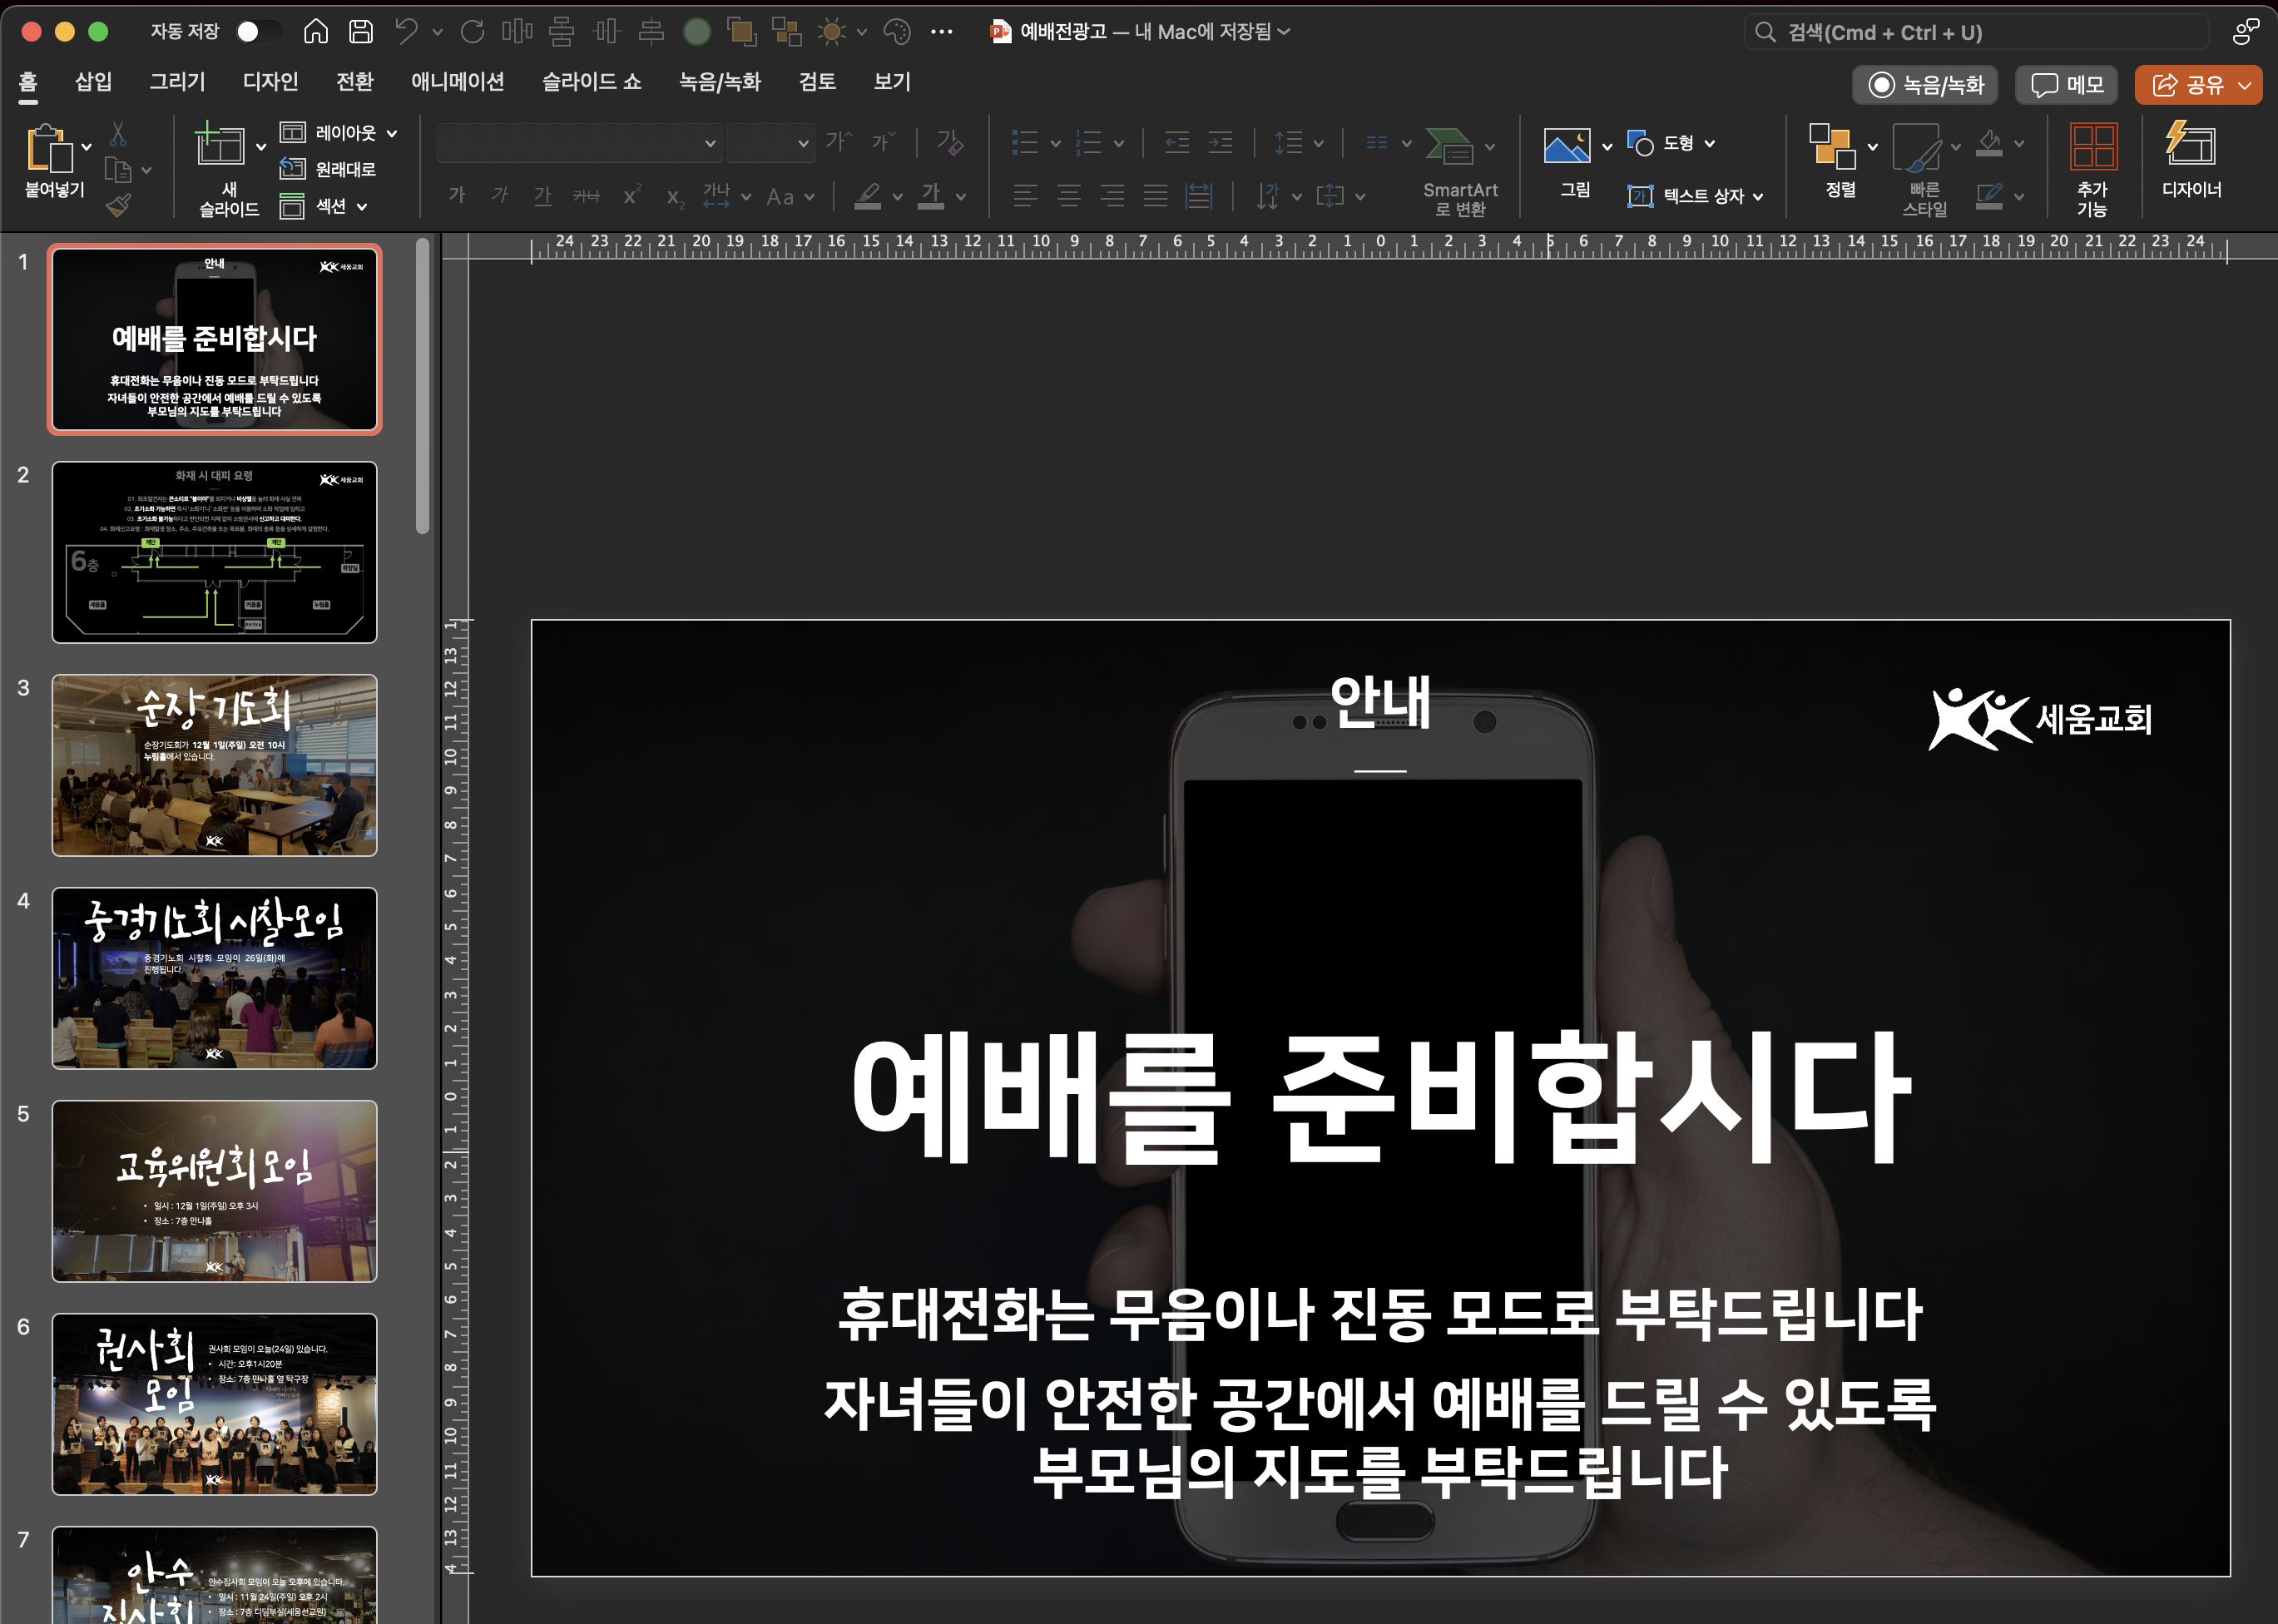Click the save disk icon
Screen dimensions: 2278x1624
[x=361, y=32]
